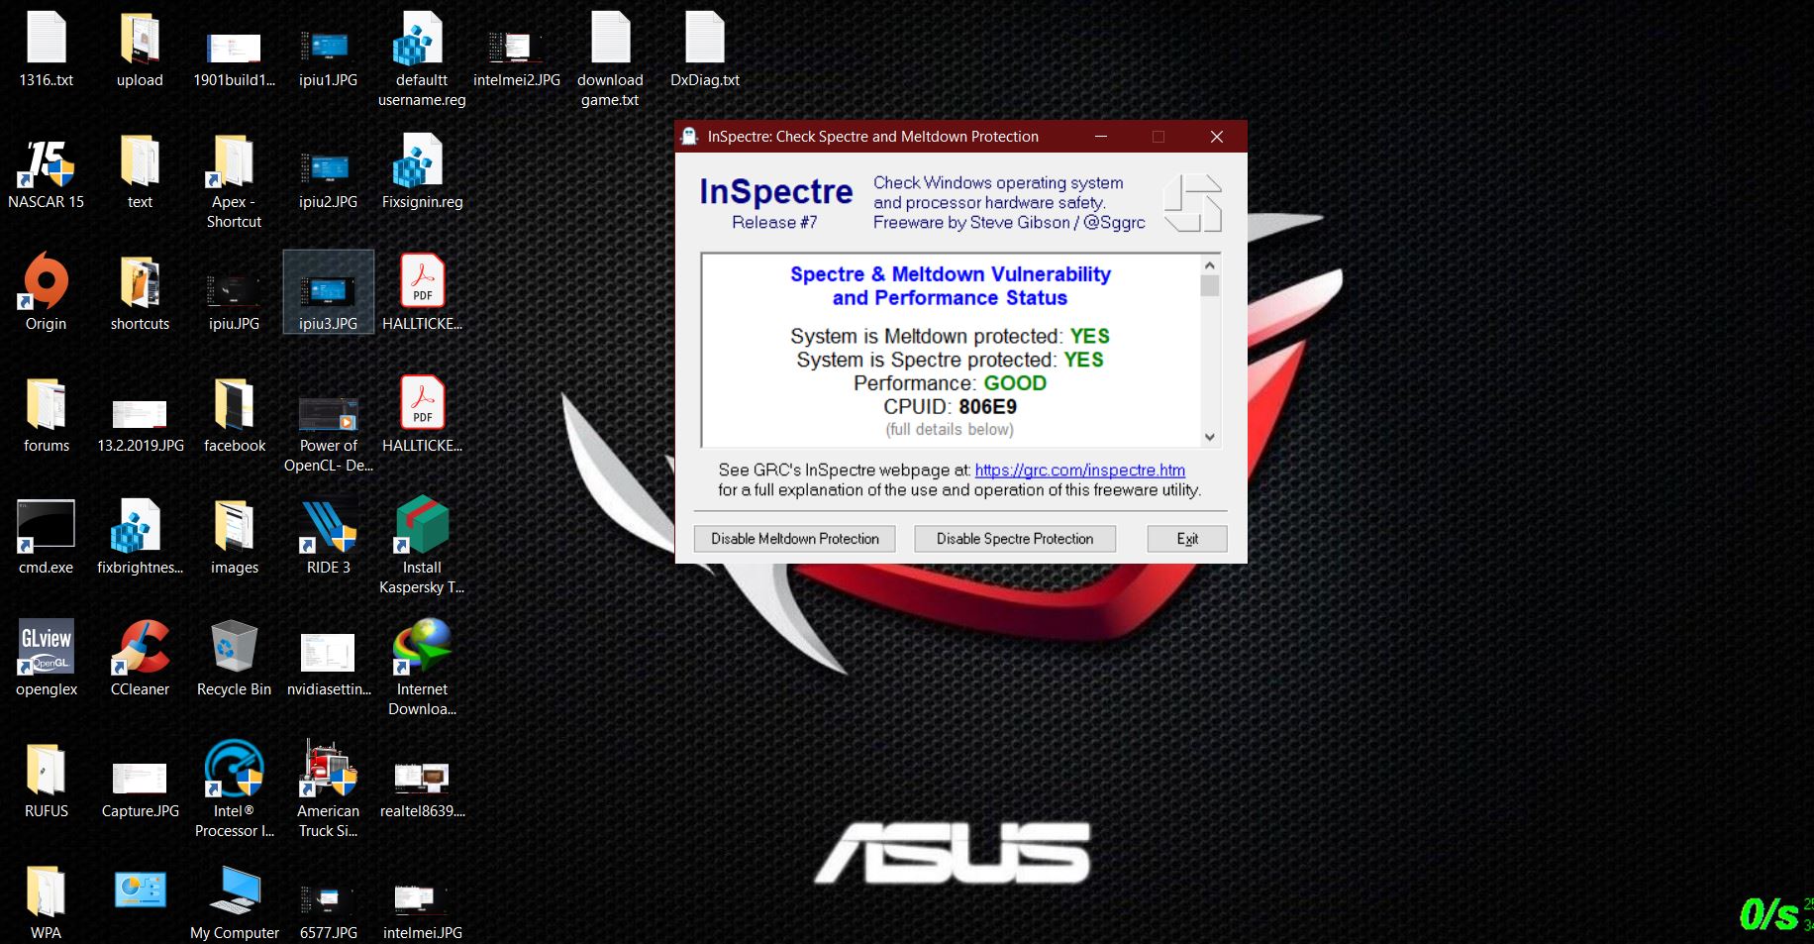Select the Internet Download Manager icon

[x=422, y=649]
